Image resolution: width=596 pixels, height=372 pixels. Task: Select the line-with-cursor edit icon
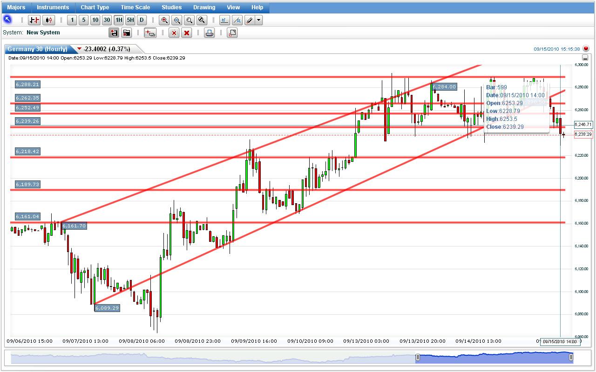[237, 20]
